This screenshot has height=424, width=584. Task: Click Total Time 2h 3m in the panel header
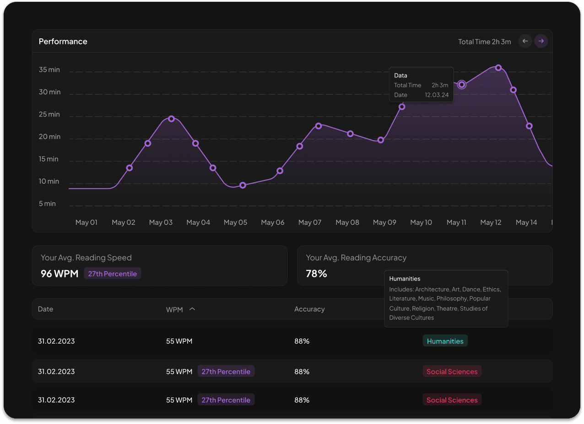point(485,42)
